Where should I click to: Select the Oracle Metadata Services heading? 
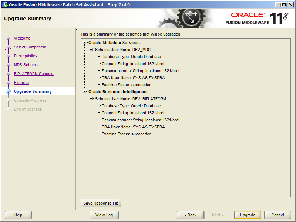click(x=114, y=43)
